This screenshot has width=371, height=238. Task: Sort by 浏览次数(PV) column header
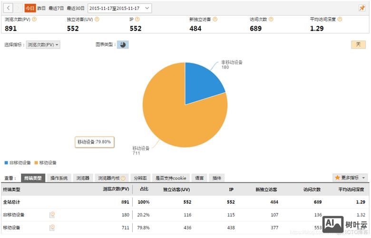pyautogui.click(x=116, y=189)
